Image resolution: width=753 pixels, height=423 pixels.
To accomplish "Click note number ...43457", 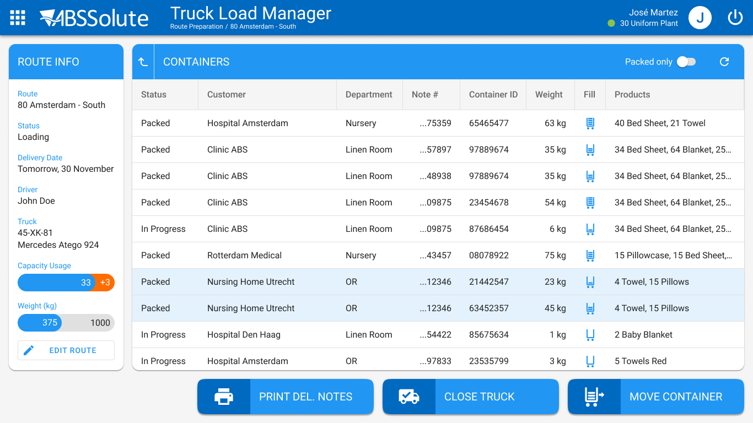I will pos(435,256).
